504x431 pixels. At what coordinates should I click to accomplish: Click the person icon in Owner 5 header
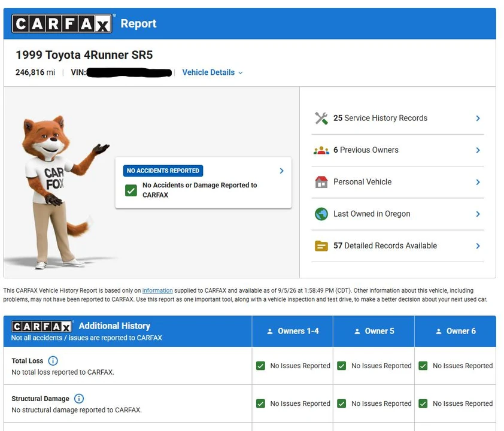(x=357, y=331)
